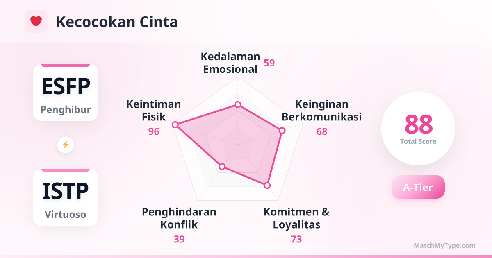Click the Komitmen & Loyalitas radar point
Screen dimensions: 492x258
(267, 185)
